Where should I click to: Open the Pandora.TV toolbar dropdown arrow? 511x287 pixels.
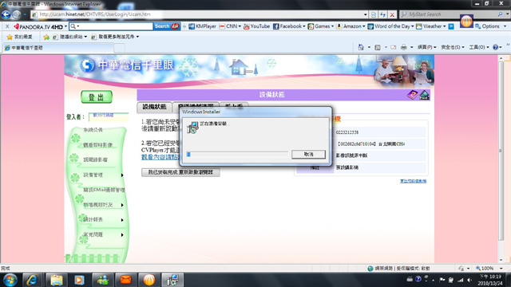[x=65, y=26]
